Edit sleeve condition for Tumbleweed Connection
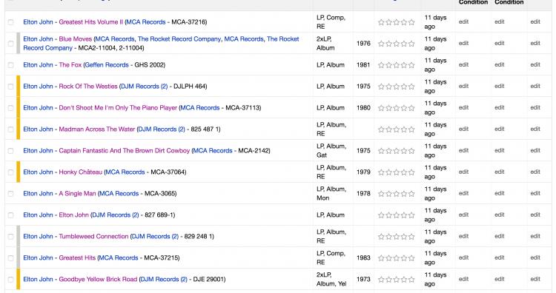This screenshot has width=556, height=293. click(x=499, y=236)
